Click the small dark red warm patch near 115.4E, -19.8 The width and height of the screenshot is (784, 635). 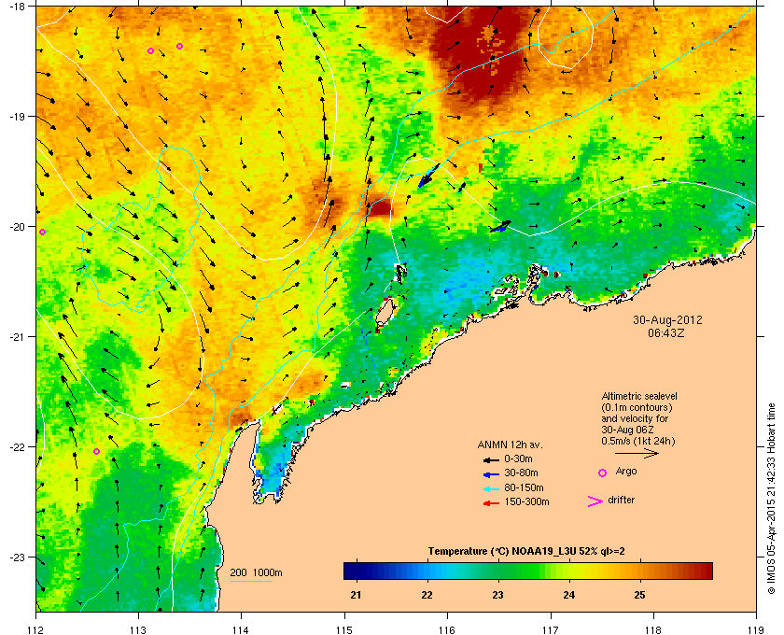coord(381,206)
